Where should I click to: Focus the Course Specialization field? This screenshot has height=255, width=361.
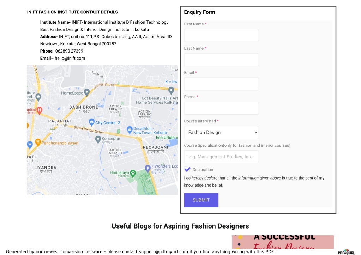(x=221, y=157)
